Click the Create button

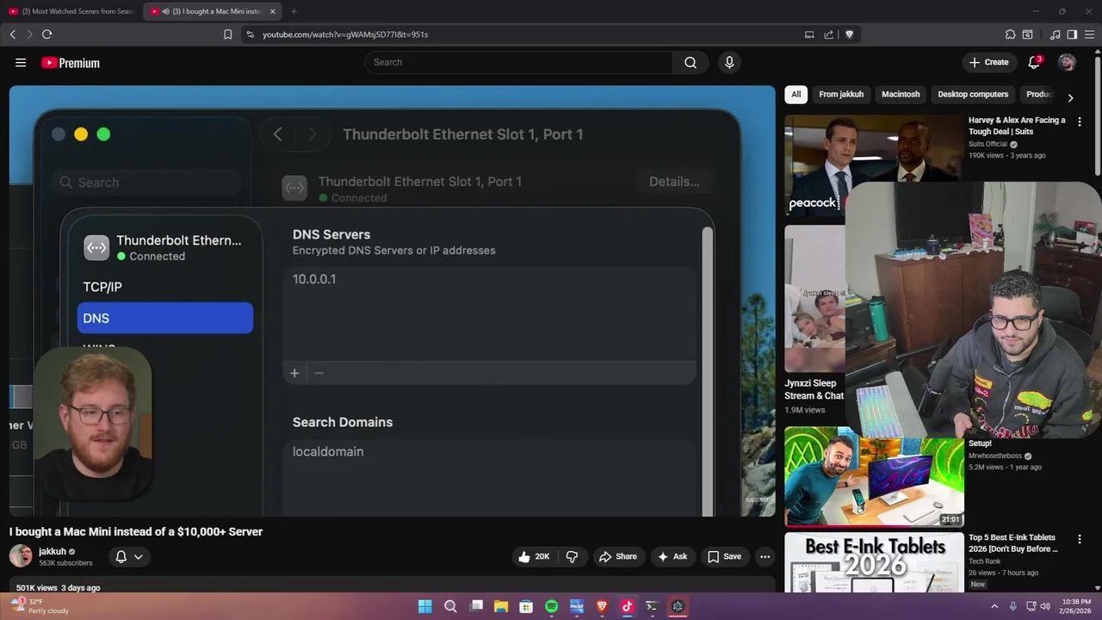pos(988,63)
